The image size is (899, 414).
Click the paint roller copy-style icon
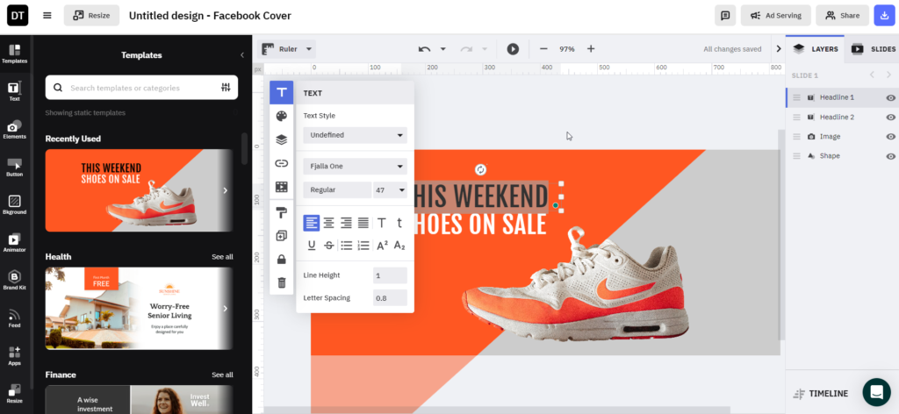point(282,213)
